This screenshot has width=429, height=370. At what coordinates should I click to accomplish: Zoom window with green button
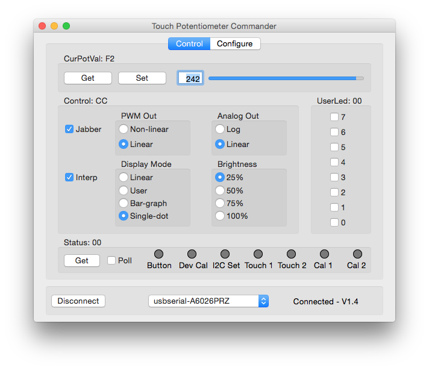tap(66, 26)
